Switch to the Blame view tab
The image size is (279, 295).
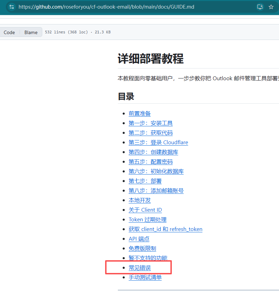tap(31, 32)
